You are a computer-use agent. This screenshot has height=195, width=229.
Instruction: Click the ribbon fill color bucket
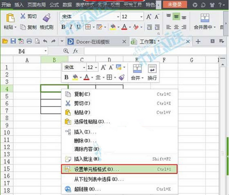pyautogui.click(x=113, y=27)
